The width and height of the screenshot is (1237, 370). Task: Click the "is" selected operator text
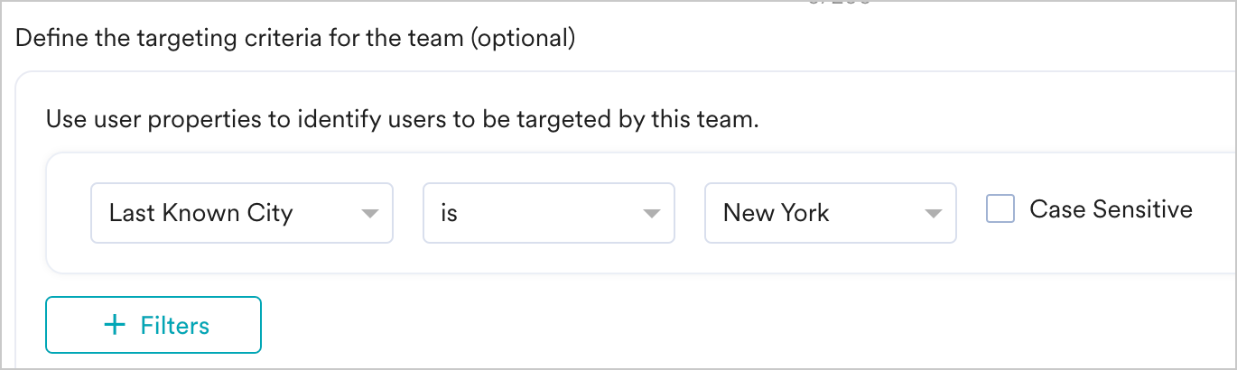click(450, 214)
